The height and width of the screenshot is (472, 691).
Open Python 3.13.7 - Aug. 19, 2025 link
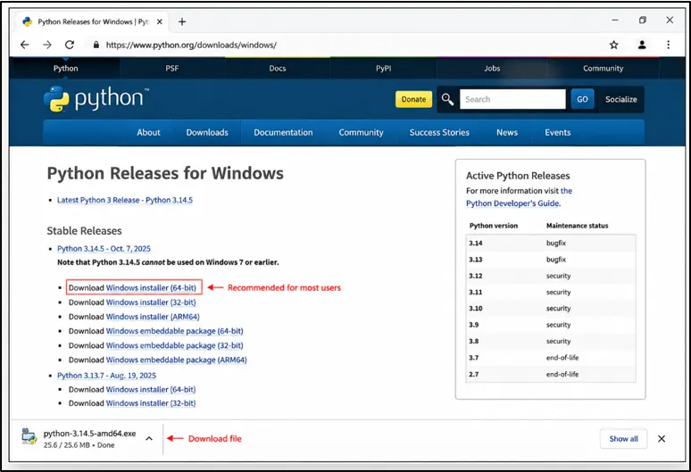(106, 376)
